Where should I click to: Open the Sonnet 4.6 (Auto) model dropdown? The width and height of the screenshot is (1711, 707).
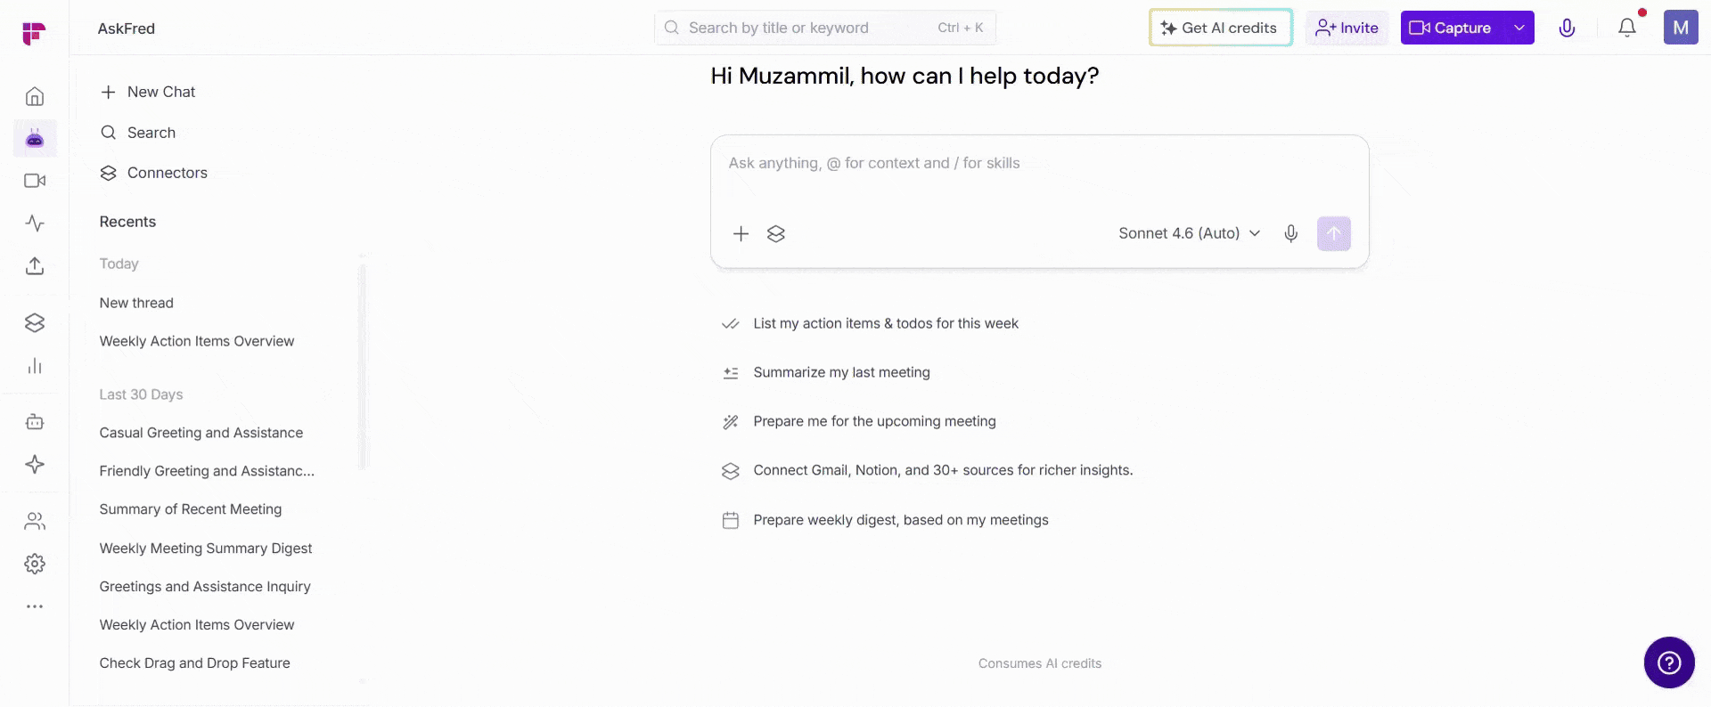click(x=1190, y=233)
